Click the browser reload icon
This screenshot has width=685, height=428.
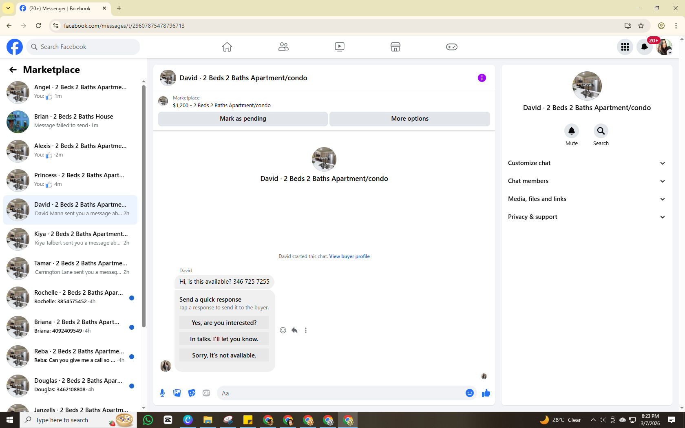point(38,26)
